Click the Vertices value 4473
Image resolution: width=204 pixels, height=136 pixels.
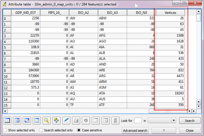click(170, 76)
